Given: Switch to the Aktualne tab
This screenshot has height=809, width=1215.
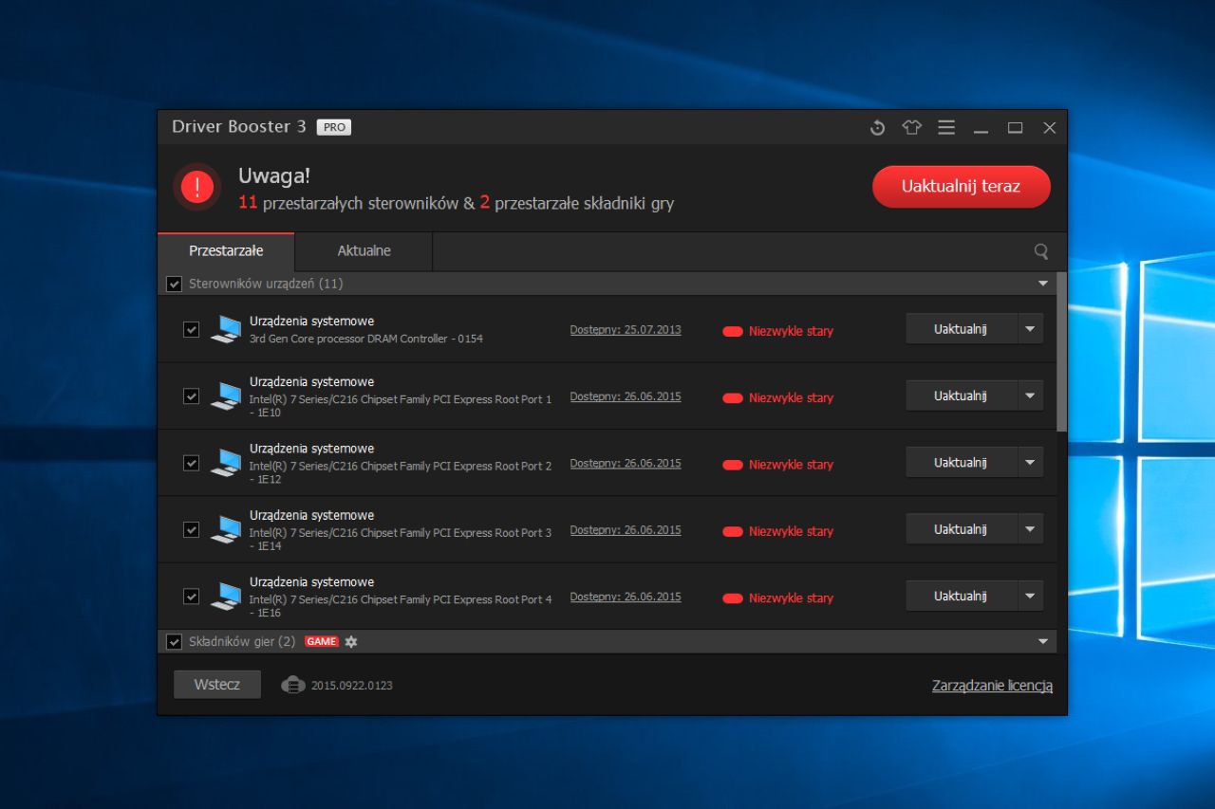Looking at the screenshot, I should [x=364, y=251].
